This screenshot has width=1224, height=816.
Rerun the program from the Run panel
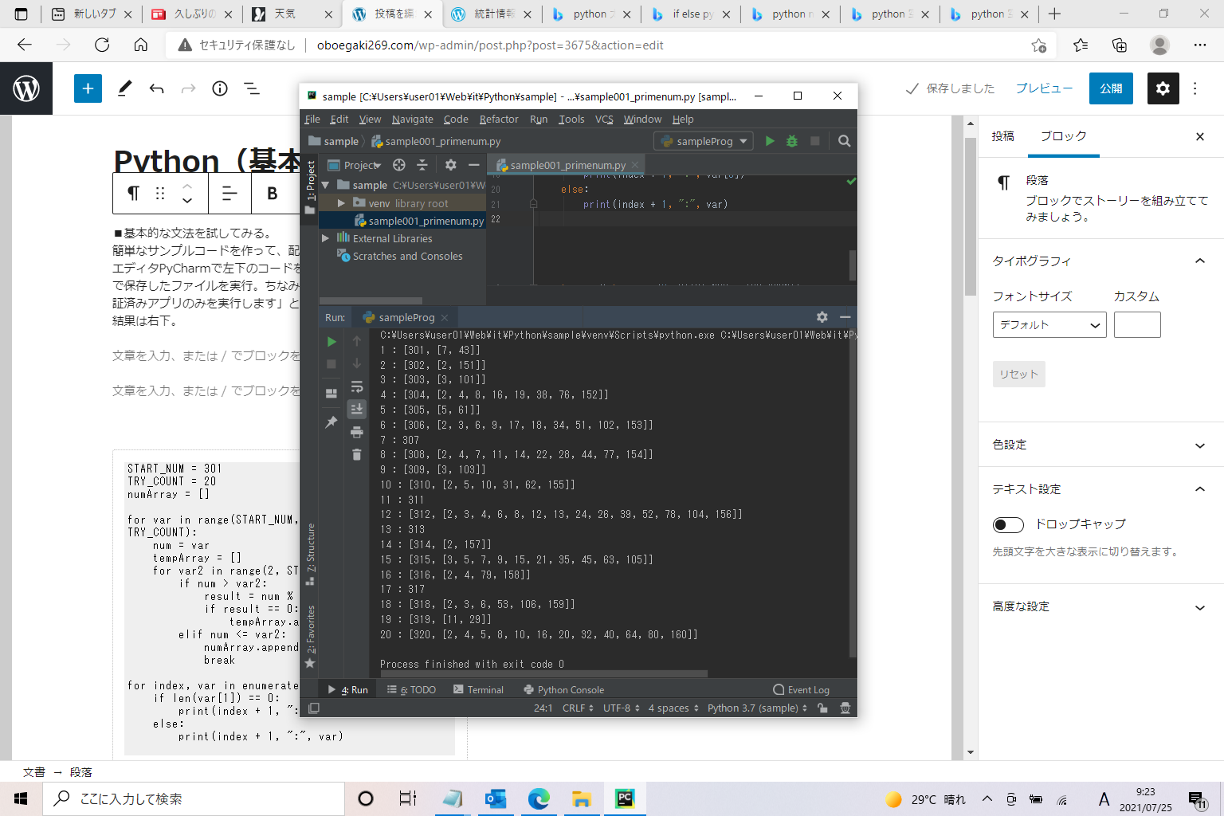pyautogui.click(x=331, y=341)
